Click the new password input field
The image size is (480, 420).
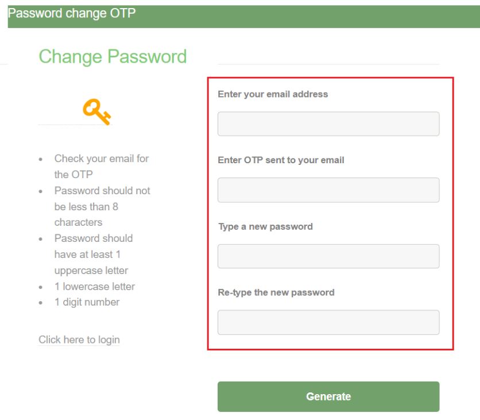coord(328,256)
